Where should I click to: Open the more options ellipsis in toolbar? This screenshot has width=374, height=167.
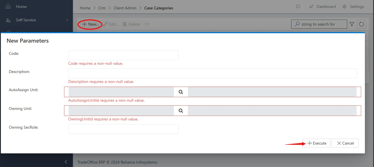click(x=147, y=24)
